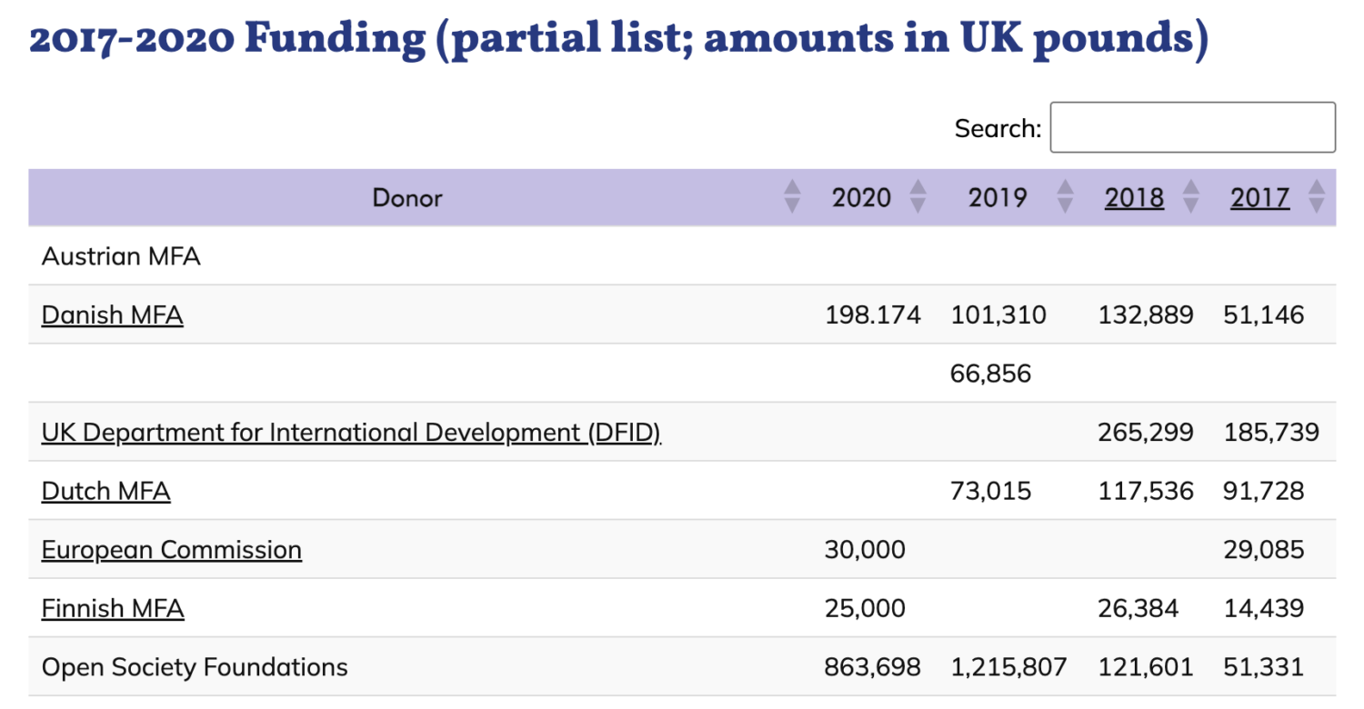Open the underlined 2017 header link
This screenshot has width=1364, height=709.
coord(1259,197)
